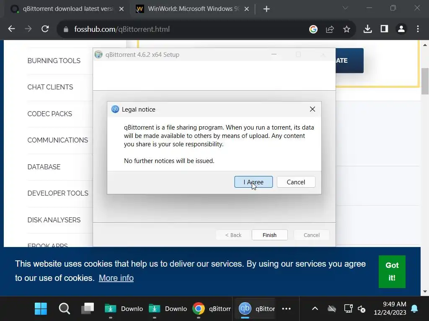Click the fosshub.com address bar
Image resolution: width=429 pixels, height=321 pixels.
tap(183, 29)
